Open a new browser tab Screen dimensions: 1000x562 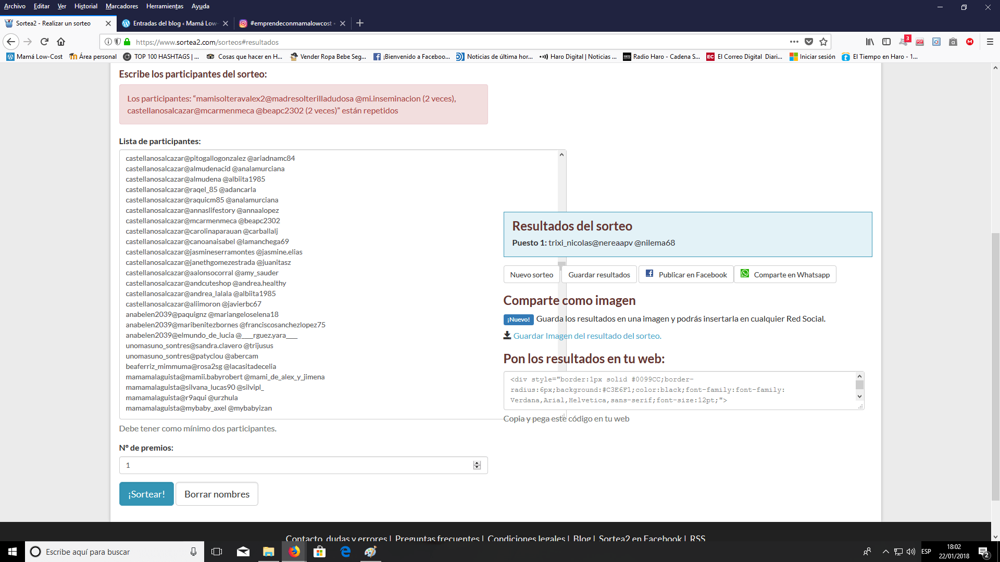360,23
